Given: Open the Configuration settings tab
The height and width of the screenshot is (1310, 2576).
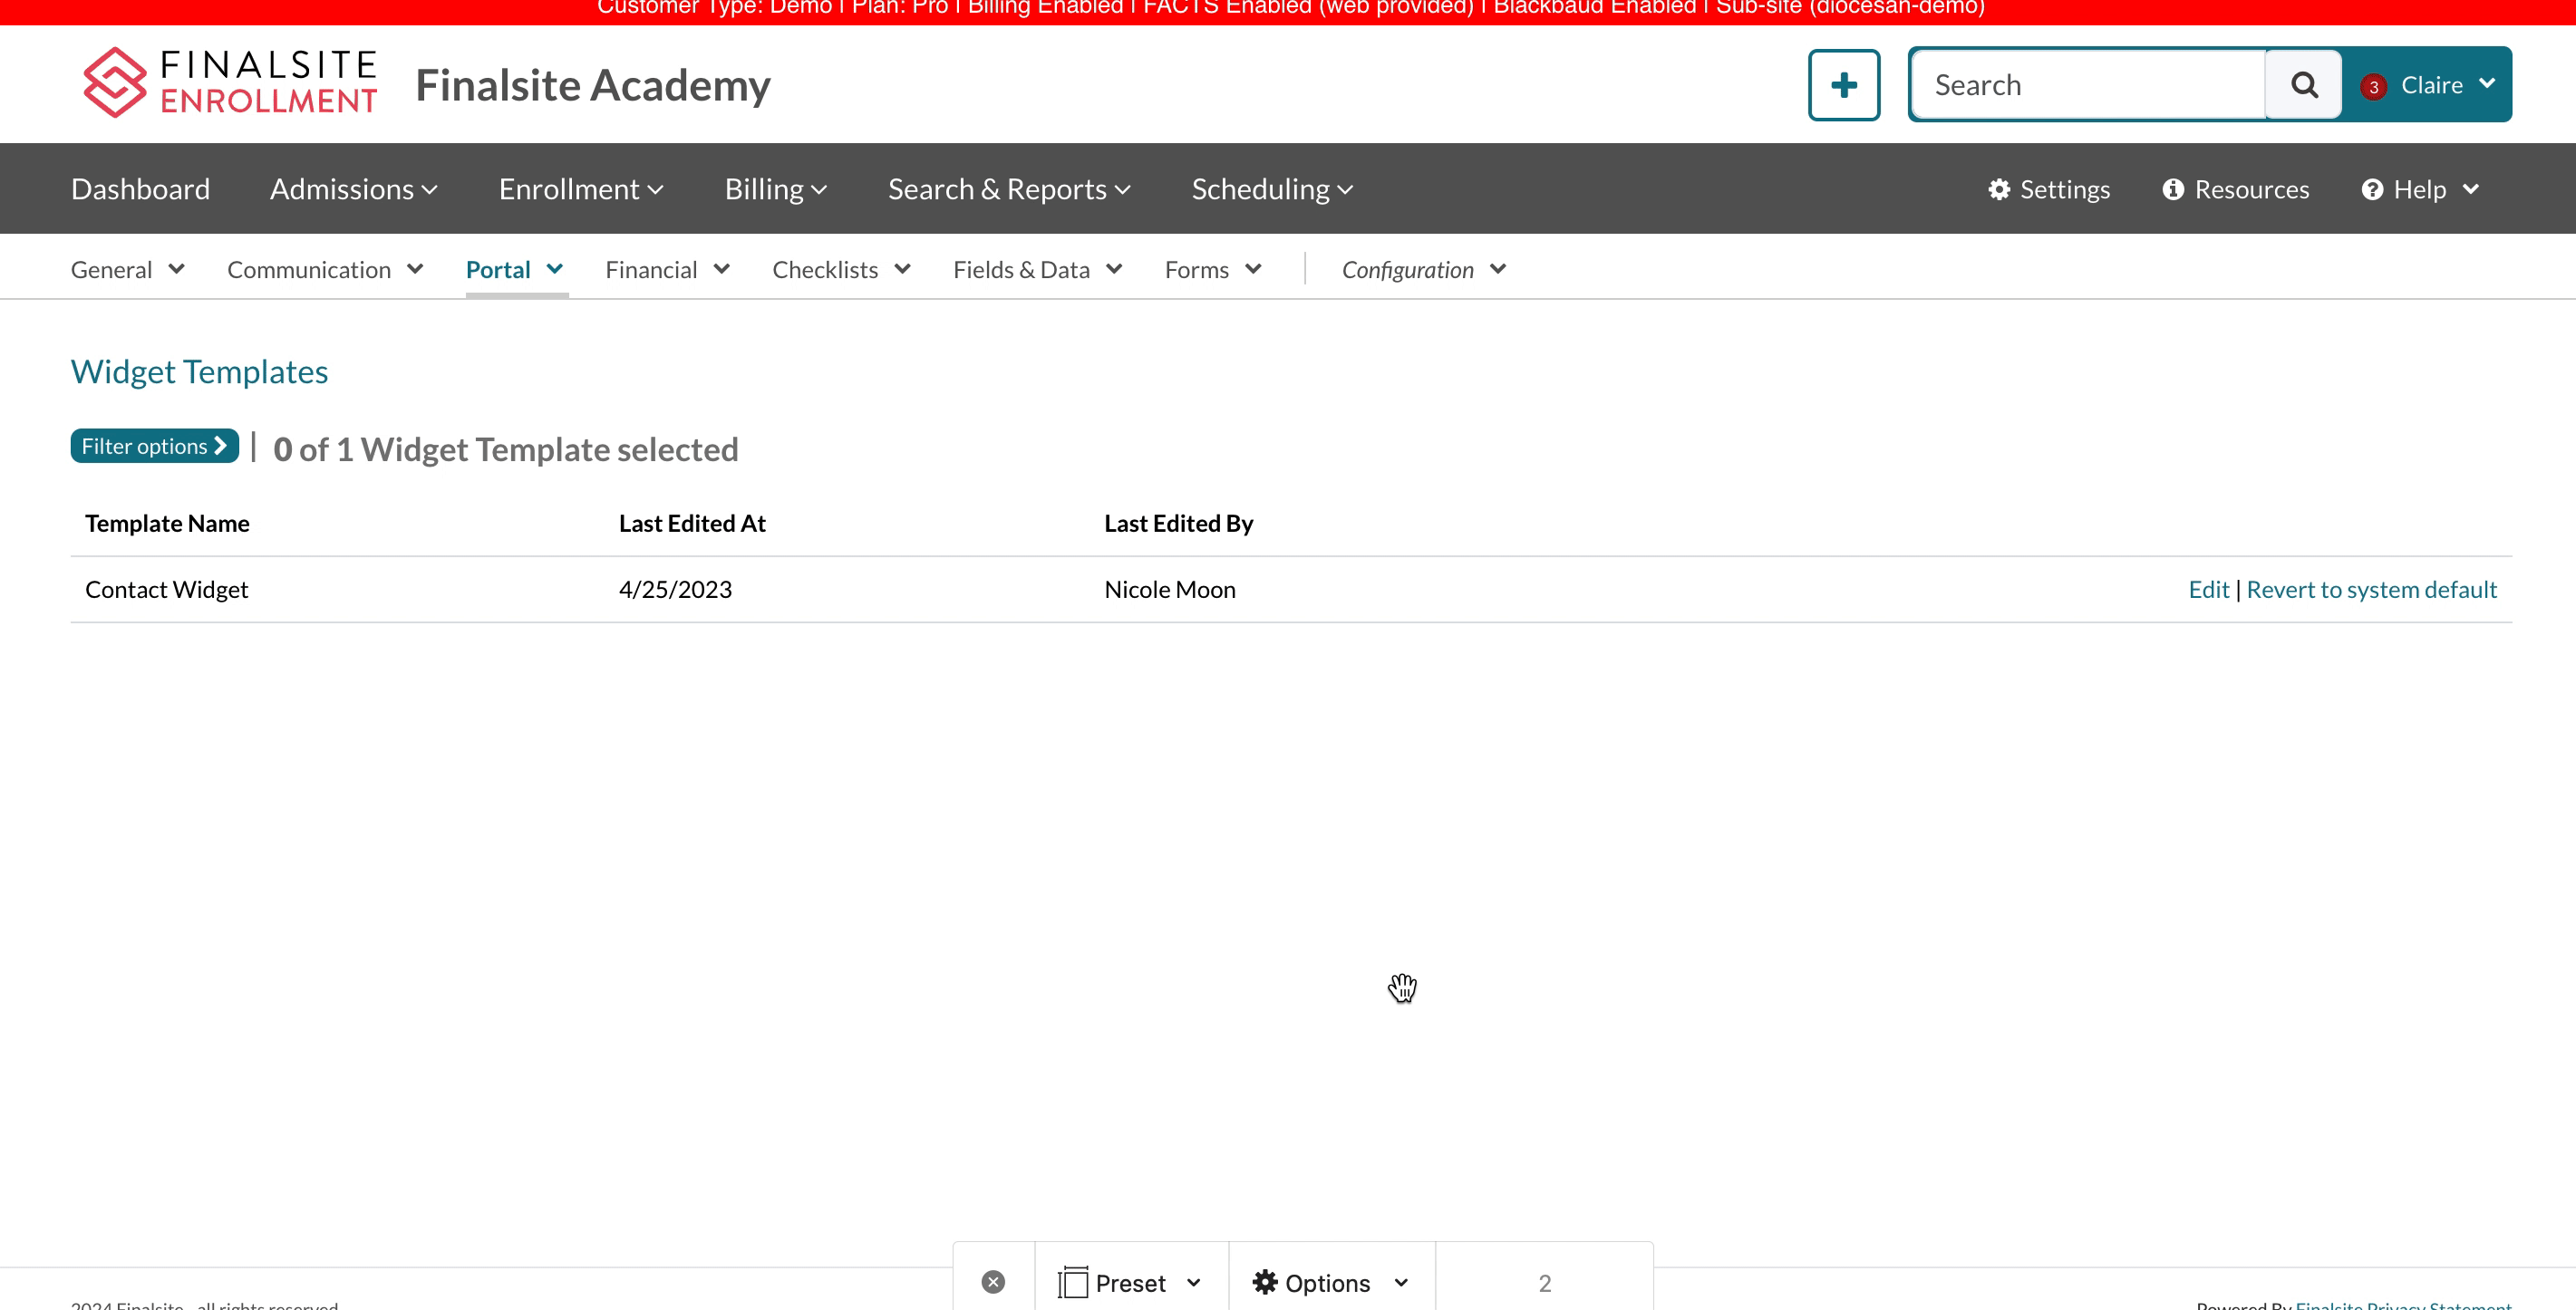Looking at the screenshot, I should click(x=1422, y=270).
